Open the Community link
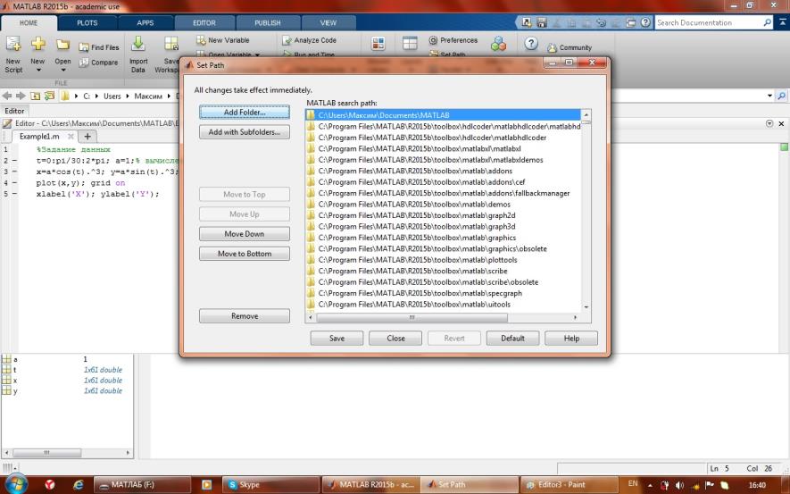This screenshot has width=790, height=494. pyautogui.click(x=570, y=48)
